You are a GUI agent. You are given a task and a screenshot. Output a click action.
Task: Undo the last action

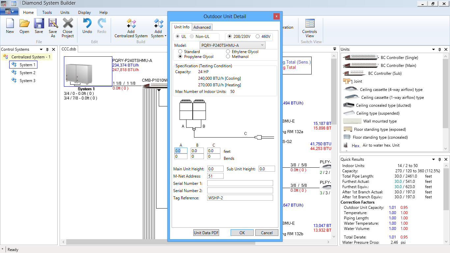pos(87,26)
